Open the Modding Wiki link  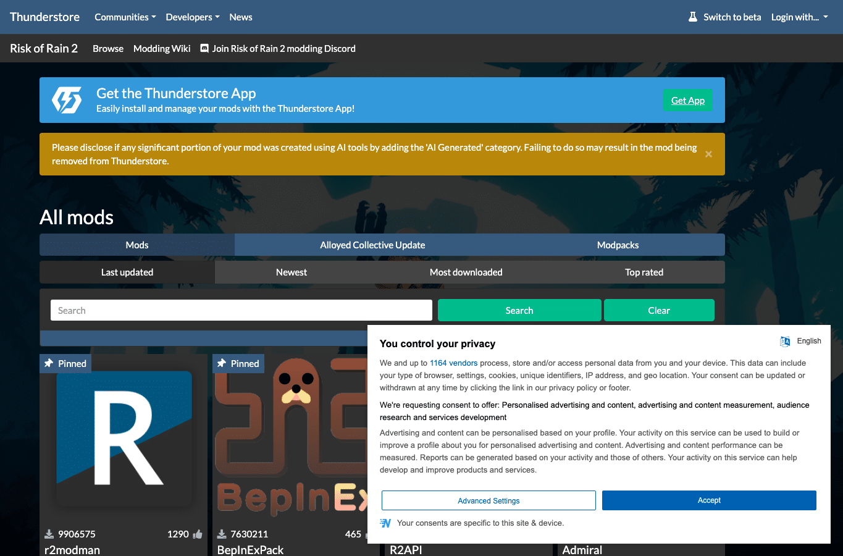pyautogui.click(x=162, y=48)
